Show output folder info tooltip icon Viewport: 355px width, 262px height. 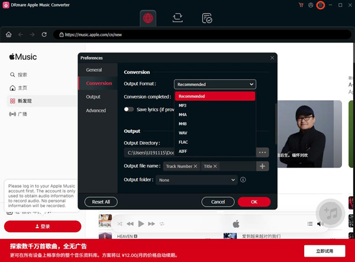click(x=243, y=180)
